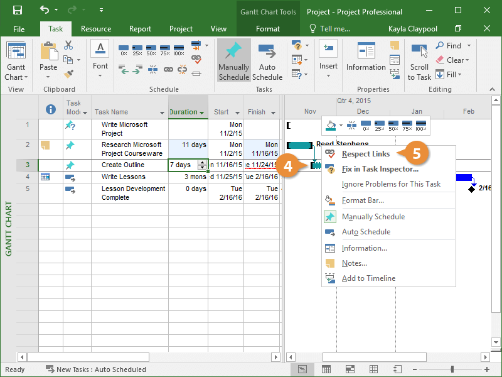Toggle the Auto Schedule ribbon button

pos(267,61)
